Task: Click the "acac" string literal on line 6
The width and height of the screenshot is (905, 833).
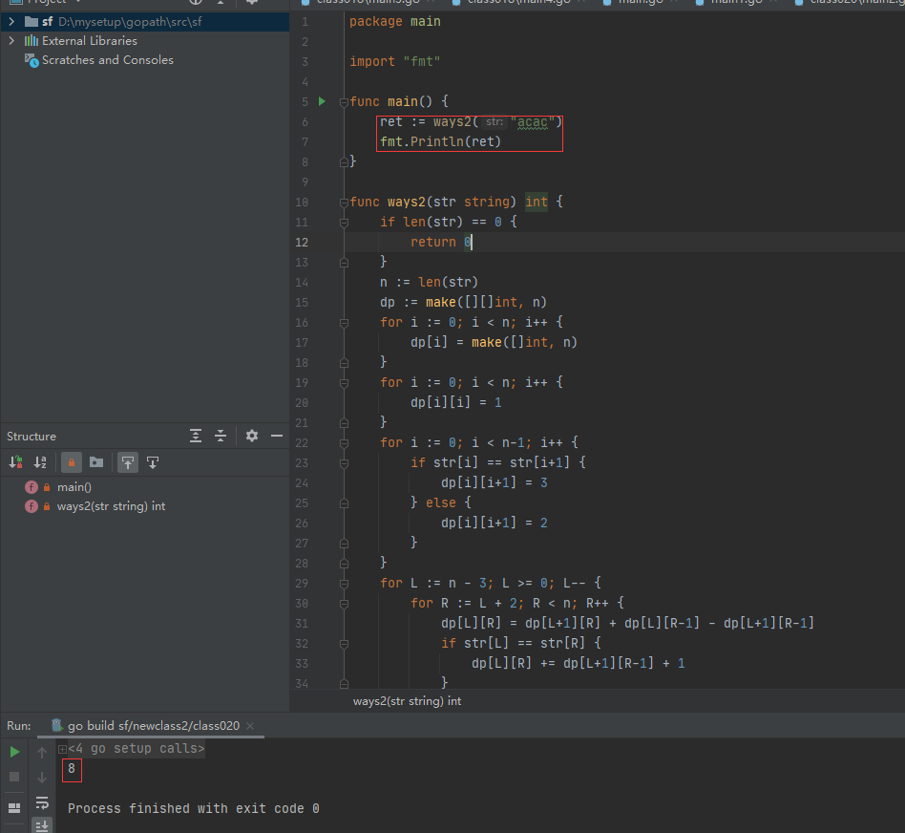Action: [532, 122]
